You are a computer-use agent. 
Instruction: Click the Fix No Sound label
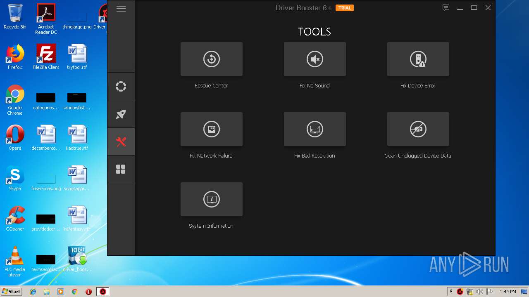pyautogui.click(x=315, y=86)
